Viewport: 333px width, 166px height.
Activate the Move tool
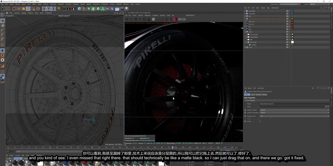[x=19, y=9]
